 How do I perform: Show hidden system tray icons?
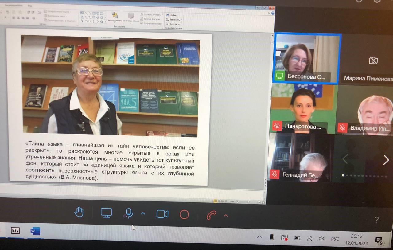coord(259,237)
